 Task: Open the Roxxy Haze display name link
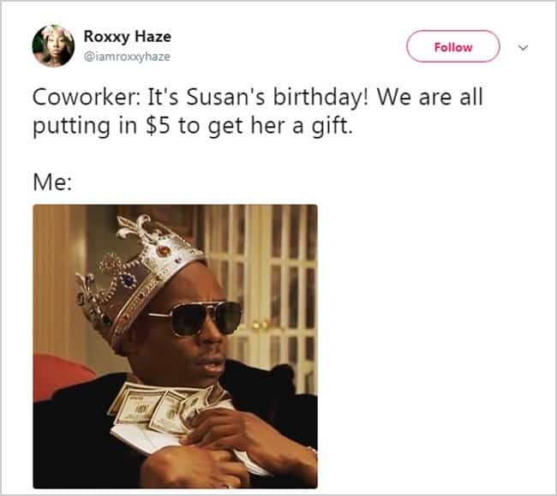coord(127,37)
